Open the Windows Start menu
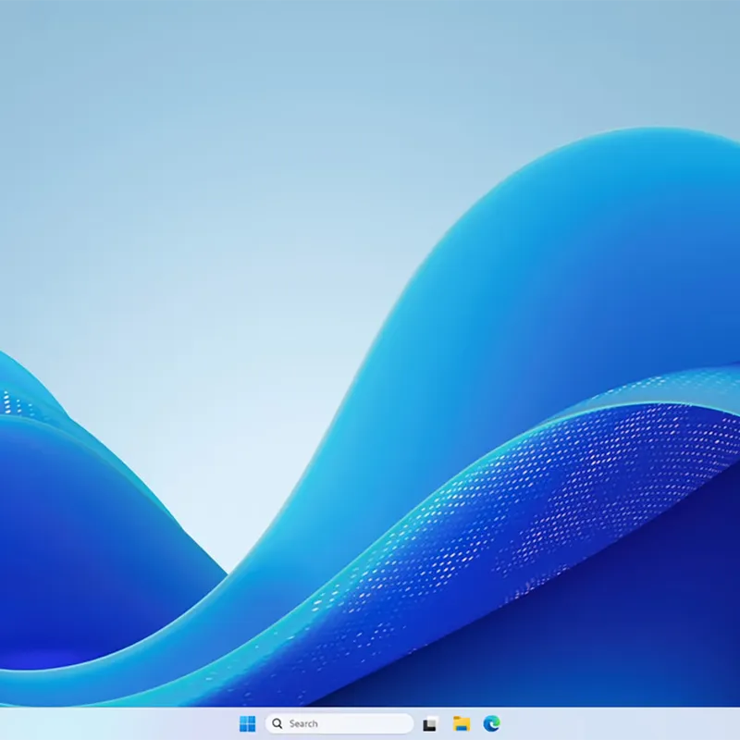 coord(247,723)
